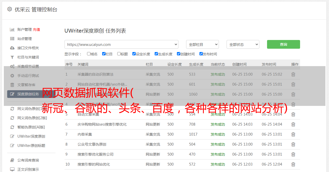The image size is (329, 172).
Task: Delete row 1 using its trash icon
Action: pyautogui.click(x=293, y=74)
